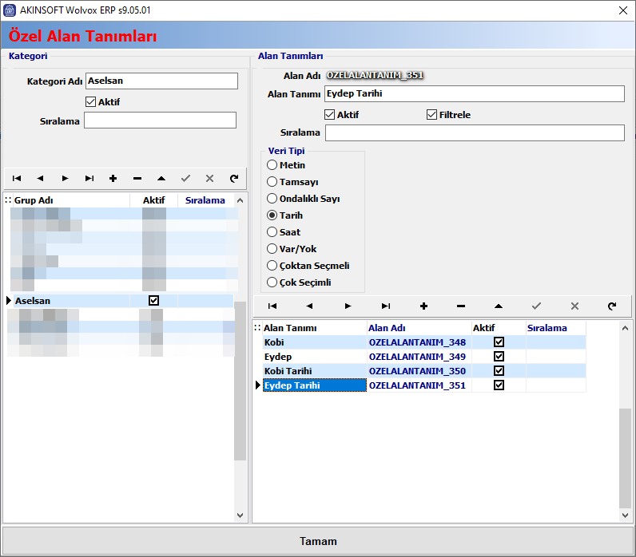Click the Tamam button
636x557 pixels.
point(318,541)
